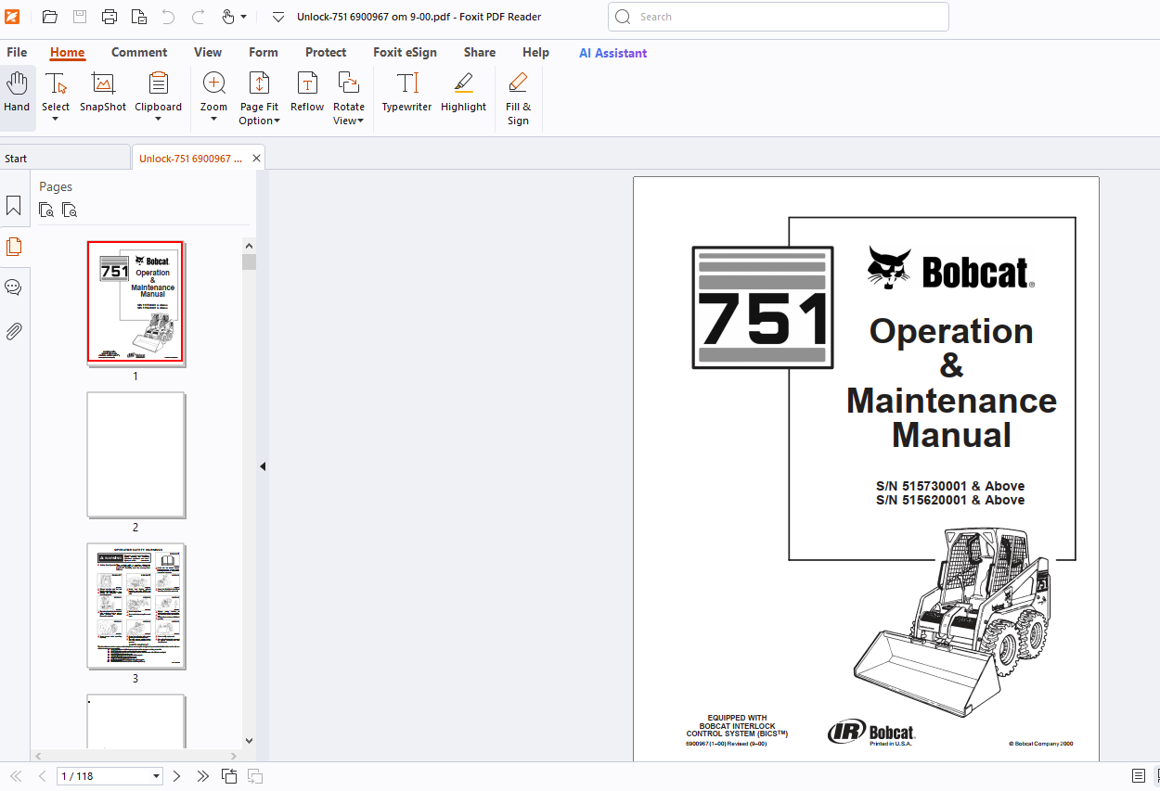Reduce page thumbnails icon
The image size is (1160, 791).
pyautogui.click(x=70, y=210)
